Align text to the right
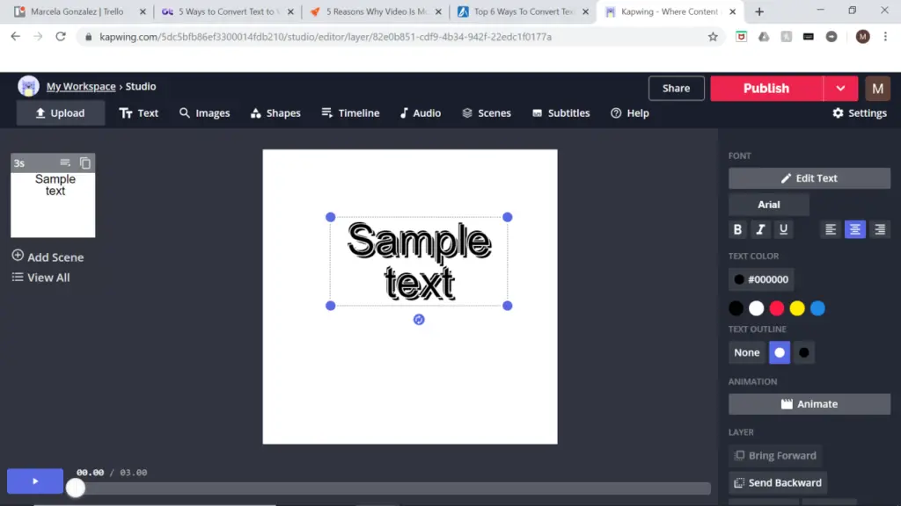 tap(879, 229)
